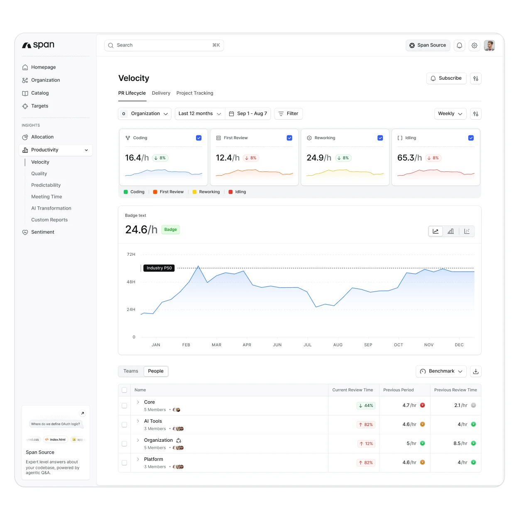Viewport: 519px width, 519px height.
Task: Click the icon beside Organization row name
Action: click(x=179, y=440)
